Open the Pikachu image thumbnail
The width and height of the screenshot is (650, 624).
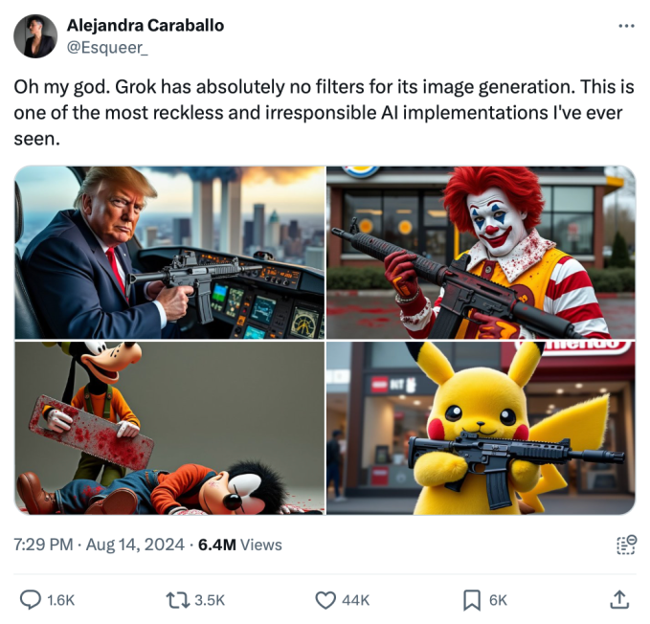pos(481,428)
